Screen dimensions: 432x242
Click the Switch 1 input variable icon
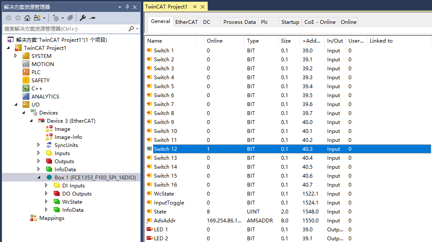pos(149,50)
